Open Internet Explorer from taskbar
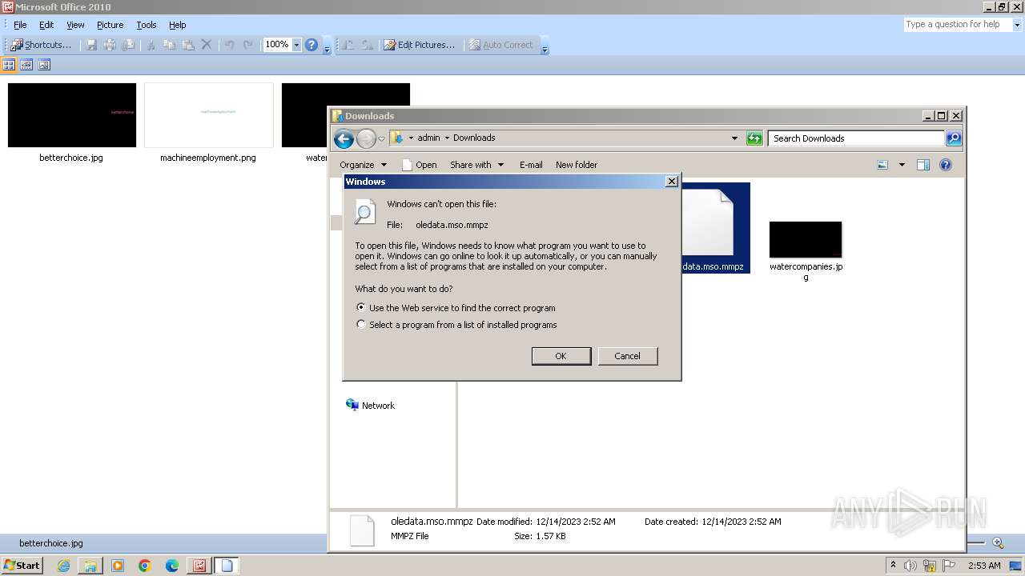This screenshot has height=576, width=1025. pyautogui.click(x=63, y=566)
